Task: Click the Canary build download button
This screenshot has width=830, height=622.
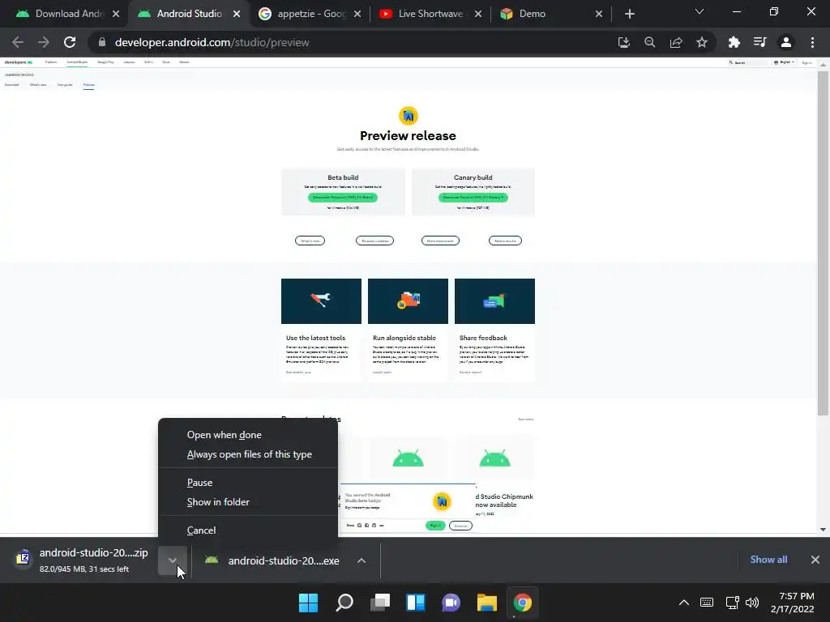Action: tap(473, 198)
